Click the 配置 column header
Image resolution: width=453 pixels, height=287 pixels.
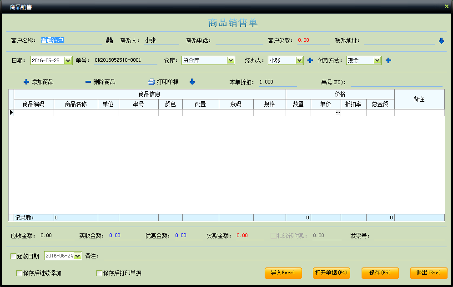click(201, 104)
